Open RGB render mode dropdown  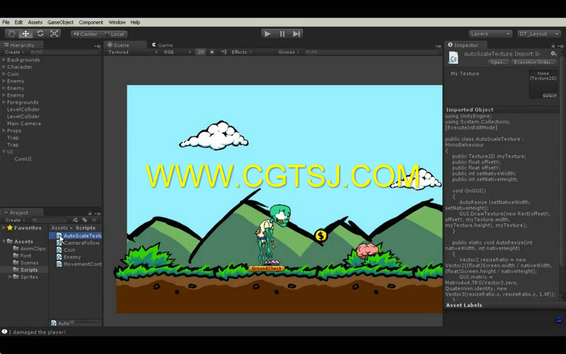coord(178,52)
